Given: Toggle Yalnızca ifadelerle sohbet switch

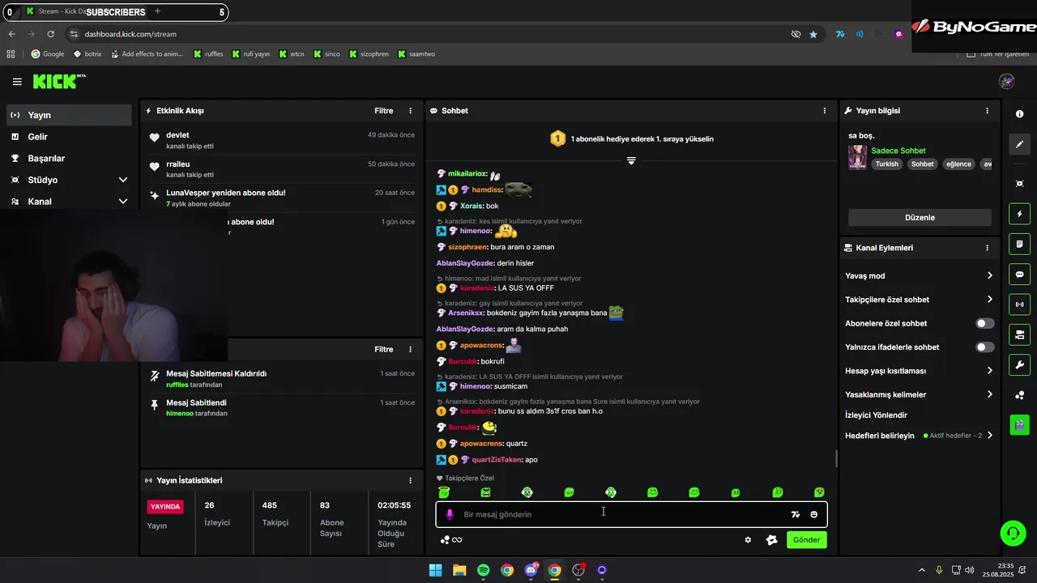Looking at the screenshot, I should (x=984, y=347).
